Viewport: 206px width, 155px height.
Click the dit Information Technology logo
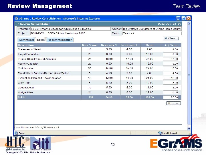[x=41, y=143]
